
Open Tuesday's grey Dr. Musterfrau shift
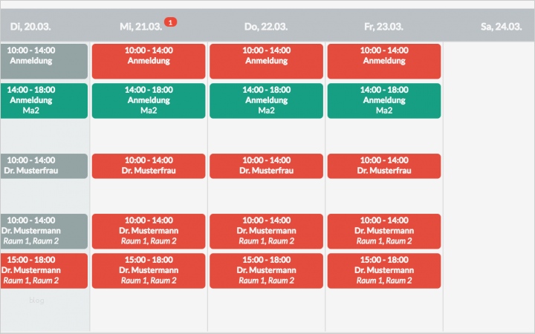pyautogui.click(x=43, y=166)
